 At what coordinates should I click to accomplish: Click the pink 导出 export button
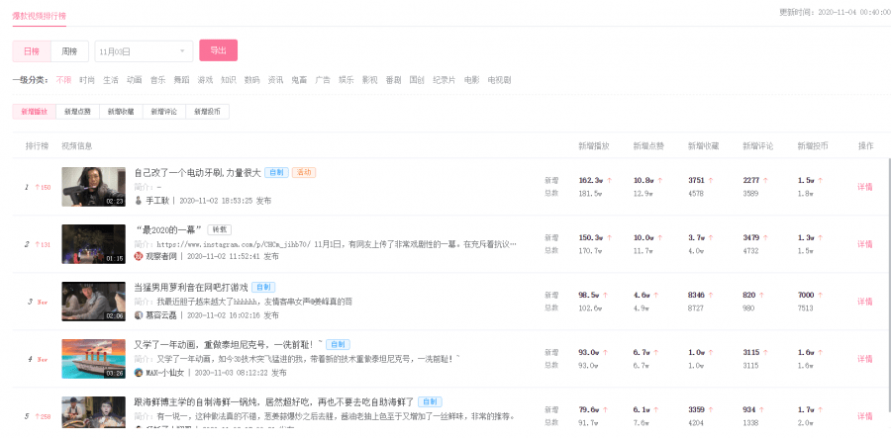click(x=218, y=50)
